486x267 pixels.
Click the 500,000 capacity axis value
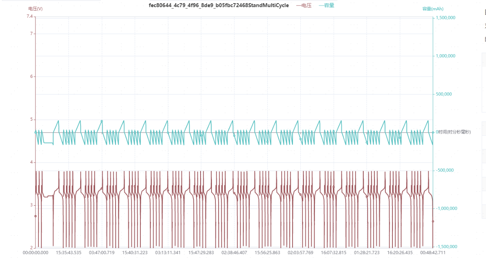point(444,94)
